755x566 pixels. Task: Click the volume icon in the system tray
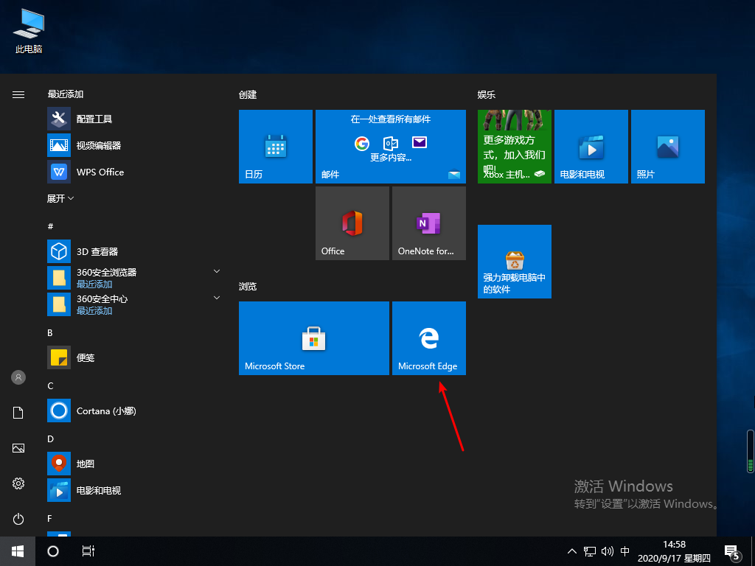point(606,551)
